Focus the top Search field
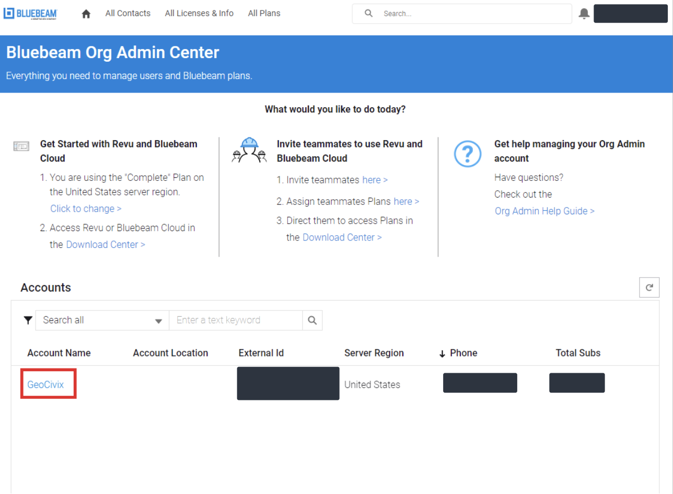Image resolution: width=673 pixels, height=494 pixels. point(462,14)
